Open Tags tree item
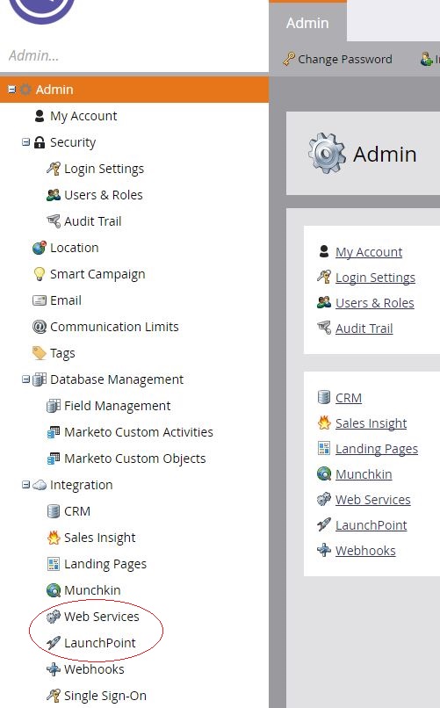 (62, 353)
